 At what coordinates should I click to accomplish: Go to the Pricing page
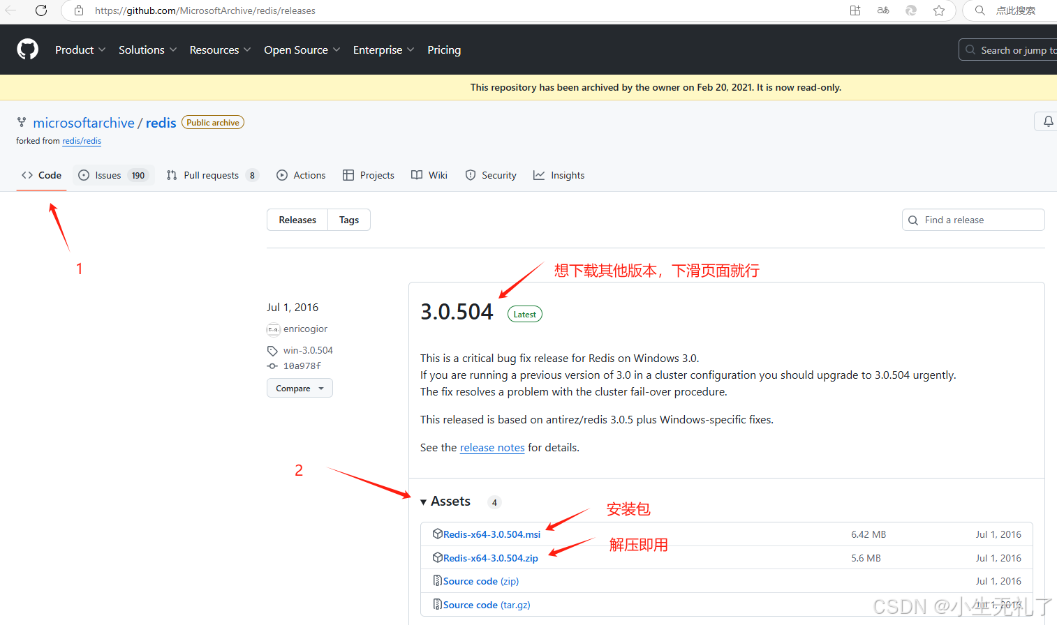coord(444,50)
